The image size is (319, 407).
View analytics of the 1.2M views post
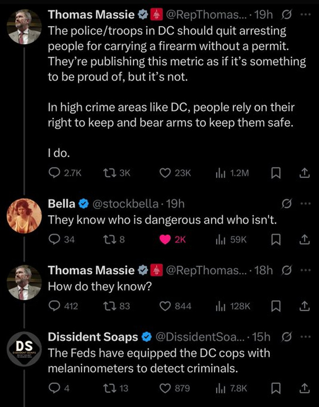coord(219,172)
